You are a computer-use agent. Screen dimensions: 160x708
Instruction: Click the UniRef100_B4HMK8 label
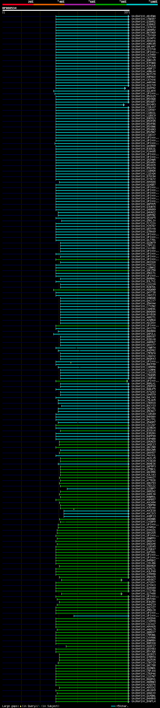coord(143,698)
